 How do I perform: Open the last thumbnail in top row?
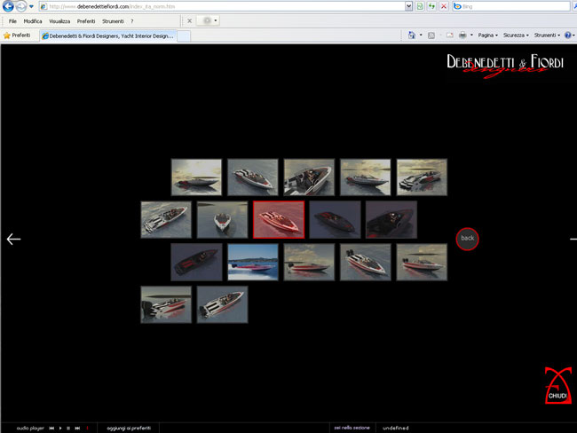[422, 177]
